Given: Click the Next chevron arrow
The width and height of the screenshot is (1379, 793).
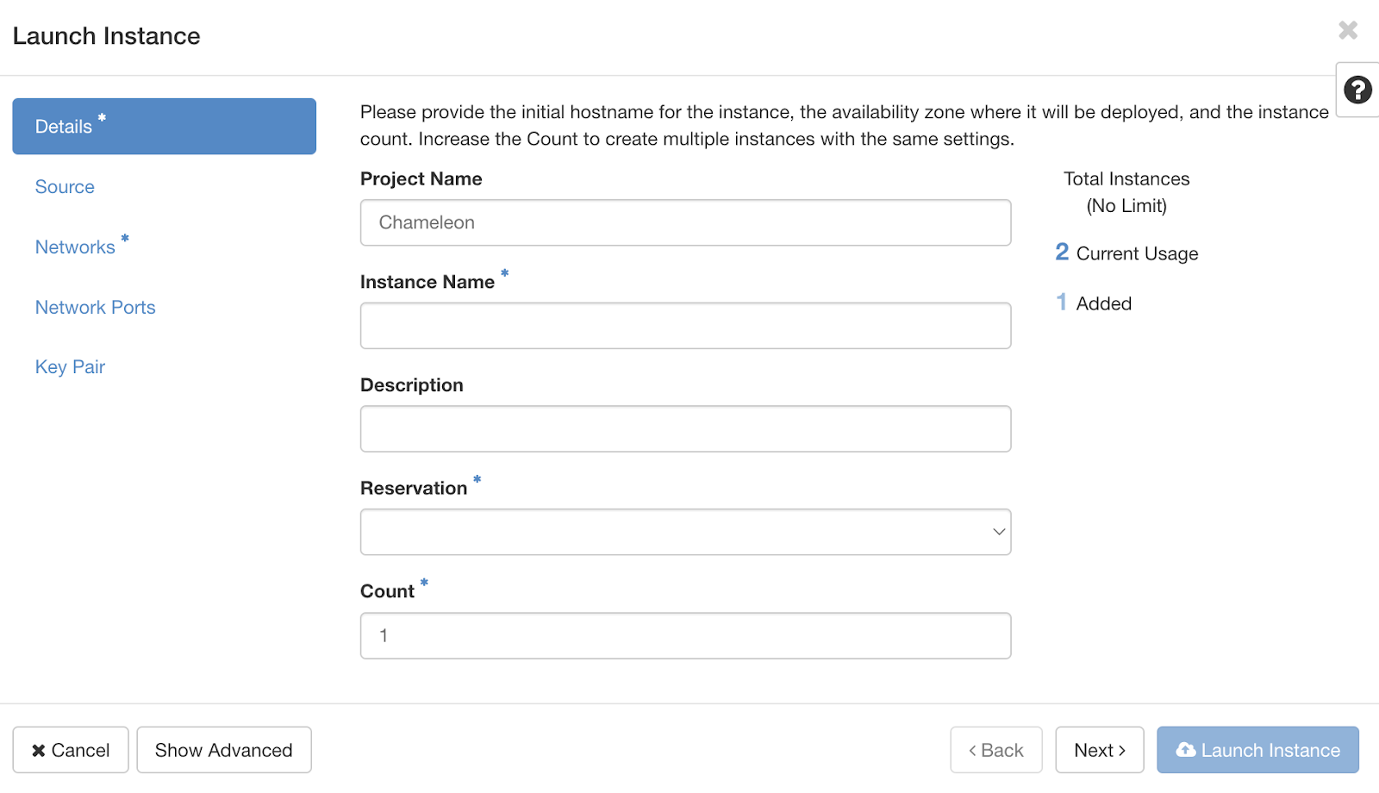Looking at the screenshot, I should [x=1122, y=751].
